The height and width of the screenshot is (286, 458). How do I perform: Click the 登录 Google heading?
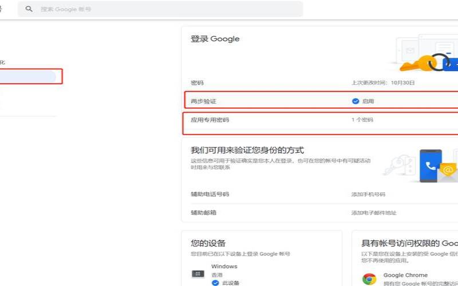pos(215,39)
